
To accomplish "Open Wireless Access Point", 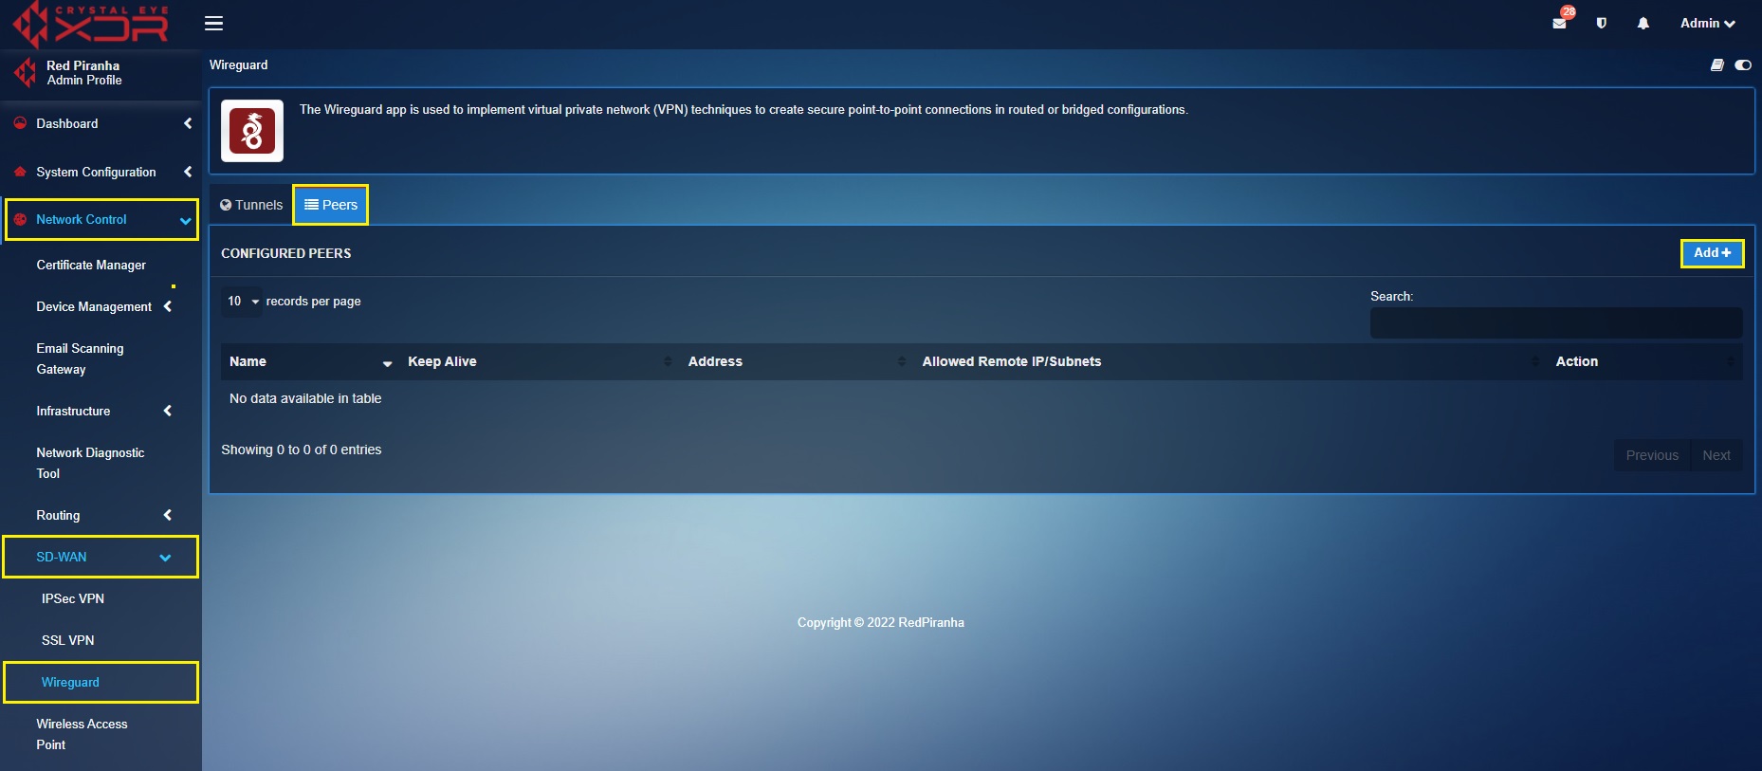I will (82, 734).
